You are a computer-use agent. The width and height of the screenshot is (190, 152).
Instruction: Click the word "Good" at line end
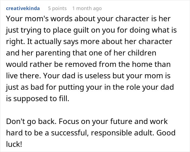click(166, 133)
